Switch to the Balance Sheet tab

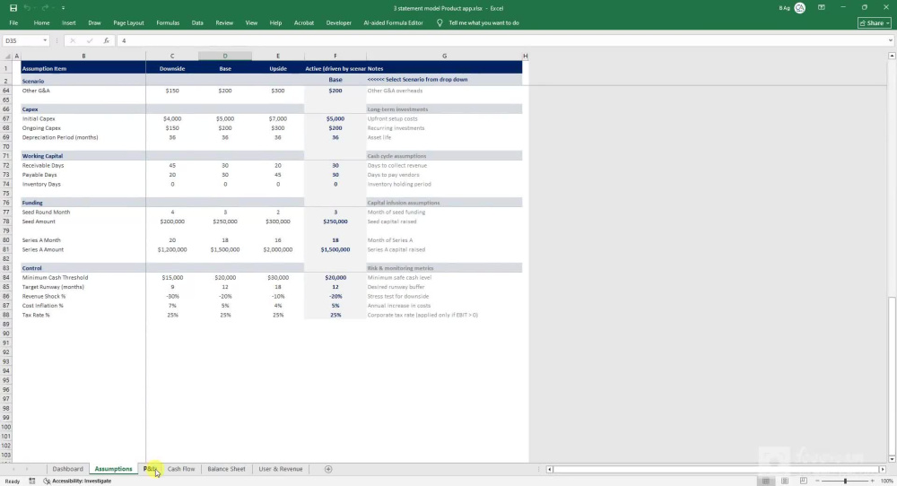point(227,469)
